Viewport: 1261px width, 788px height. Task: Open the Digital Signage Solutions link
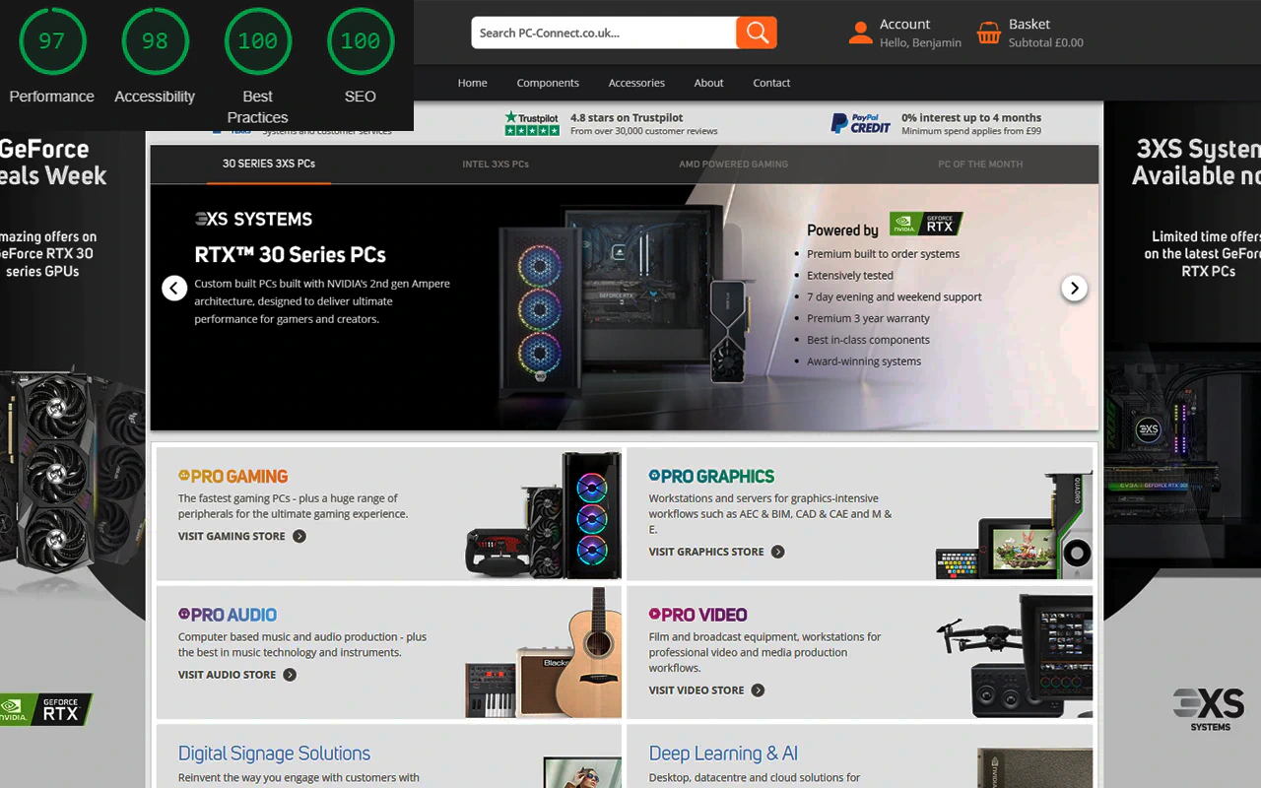click(274, 754)
